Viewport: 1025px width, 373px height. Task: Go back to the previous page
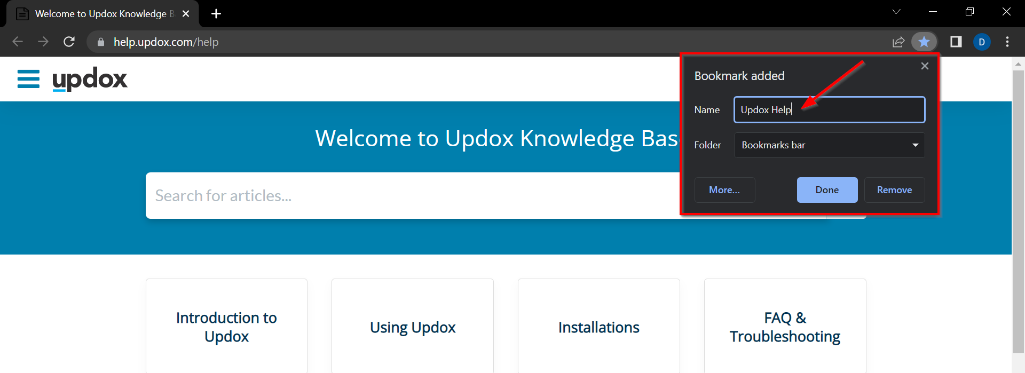pos(18,42)
